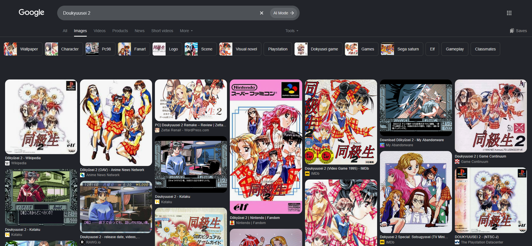The height and width of the screenshot is (246, 532).
Task: Click the Game Continuum favicon
Action: (x=457, y=162)
